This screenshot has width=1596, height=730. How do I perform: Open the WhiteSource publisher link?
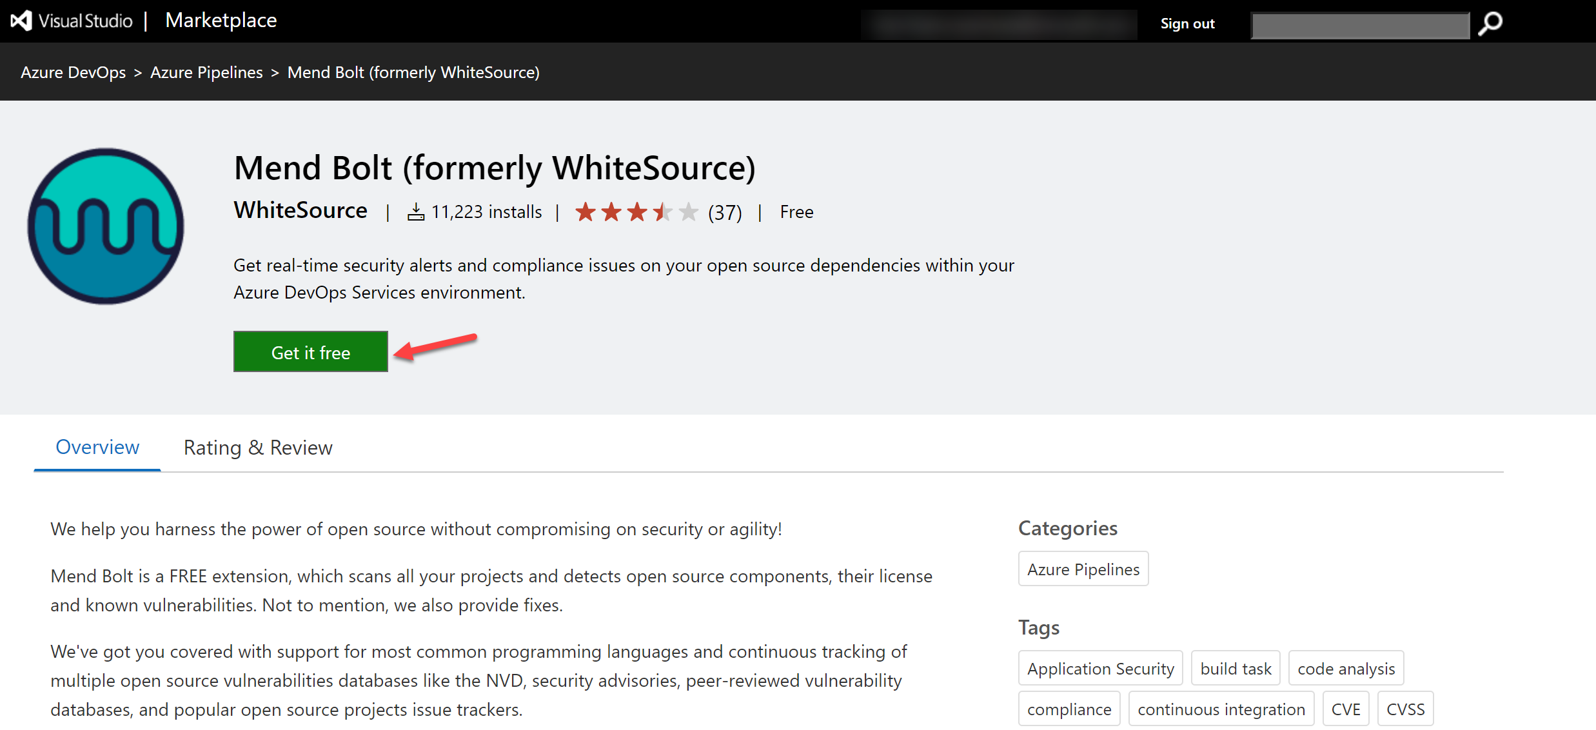[x=300, y=210]
